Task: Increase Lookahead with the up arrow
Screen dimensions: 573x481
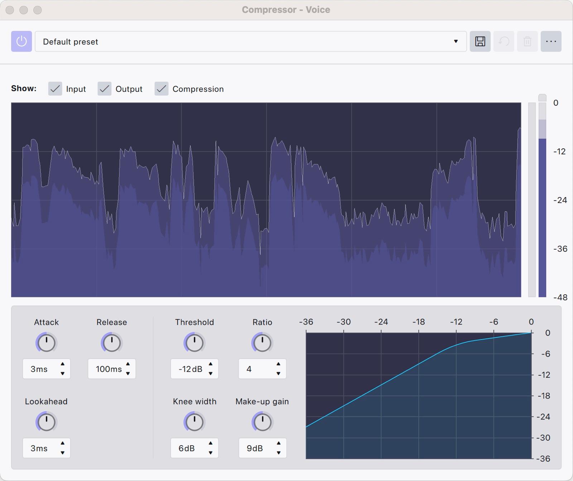Action: click(x=63, y=443)
